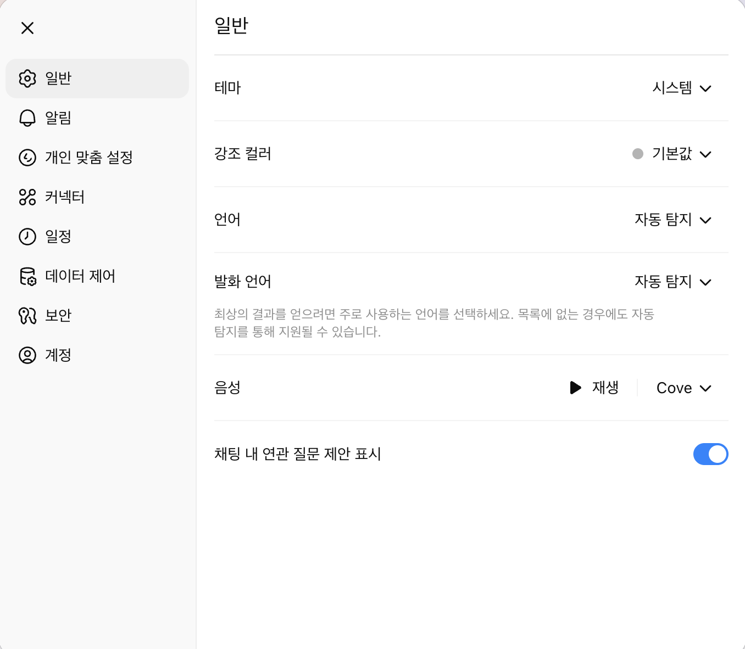The image size is (745, 649).
Task: Click the 커넥터 connectors icon
Action: coord(26,197)
